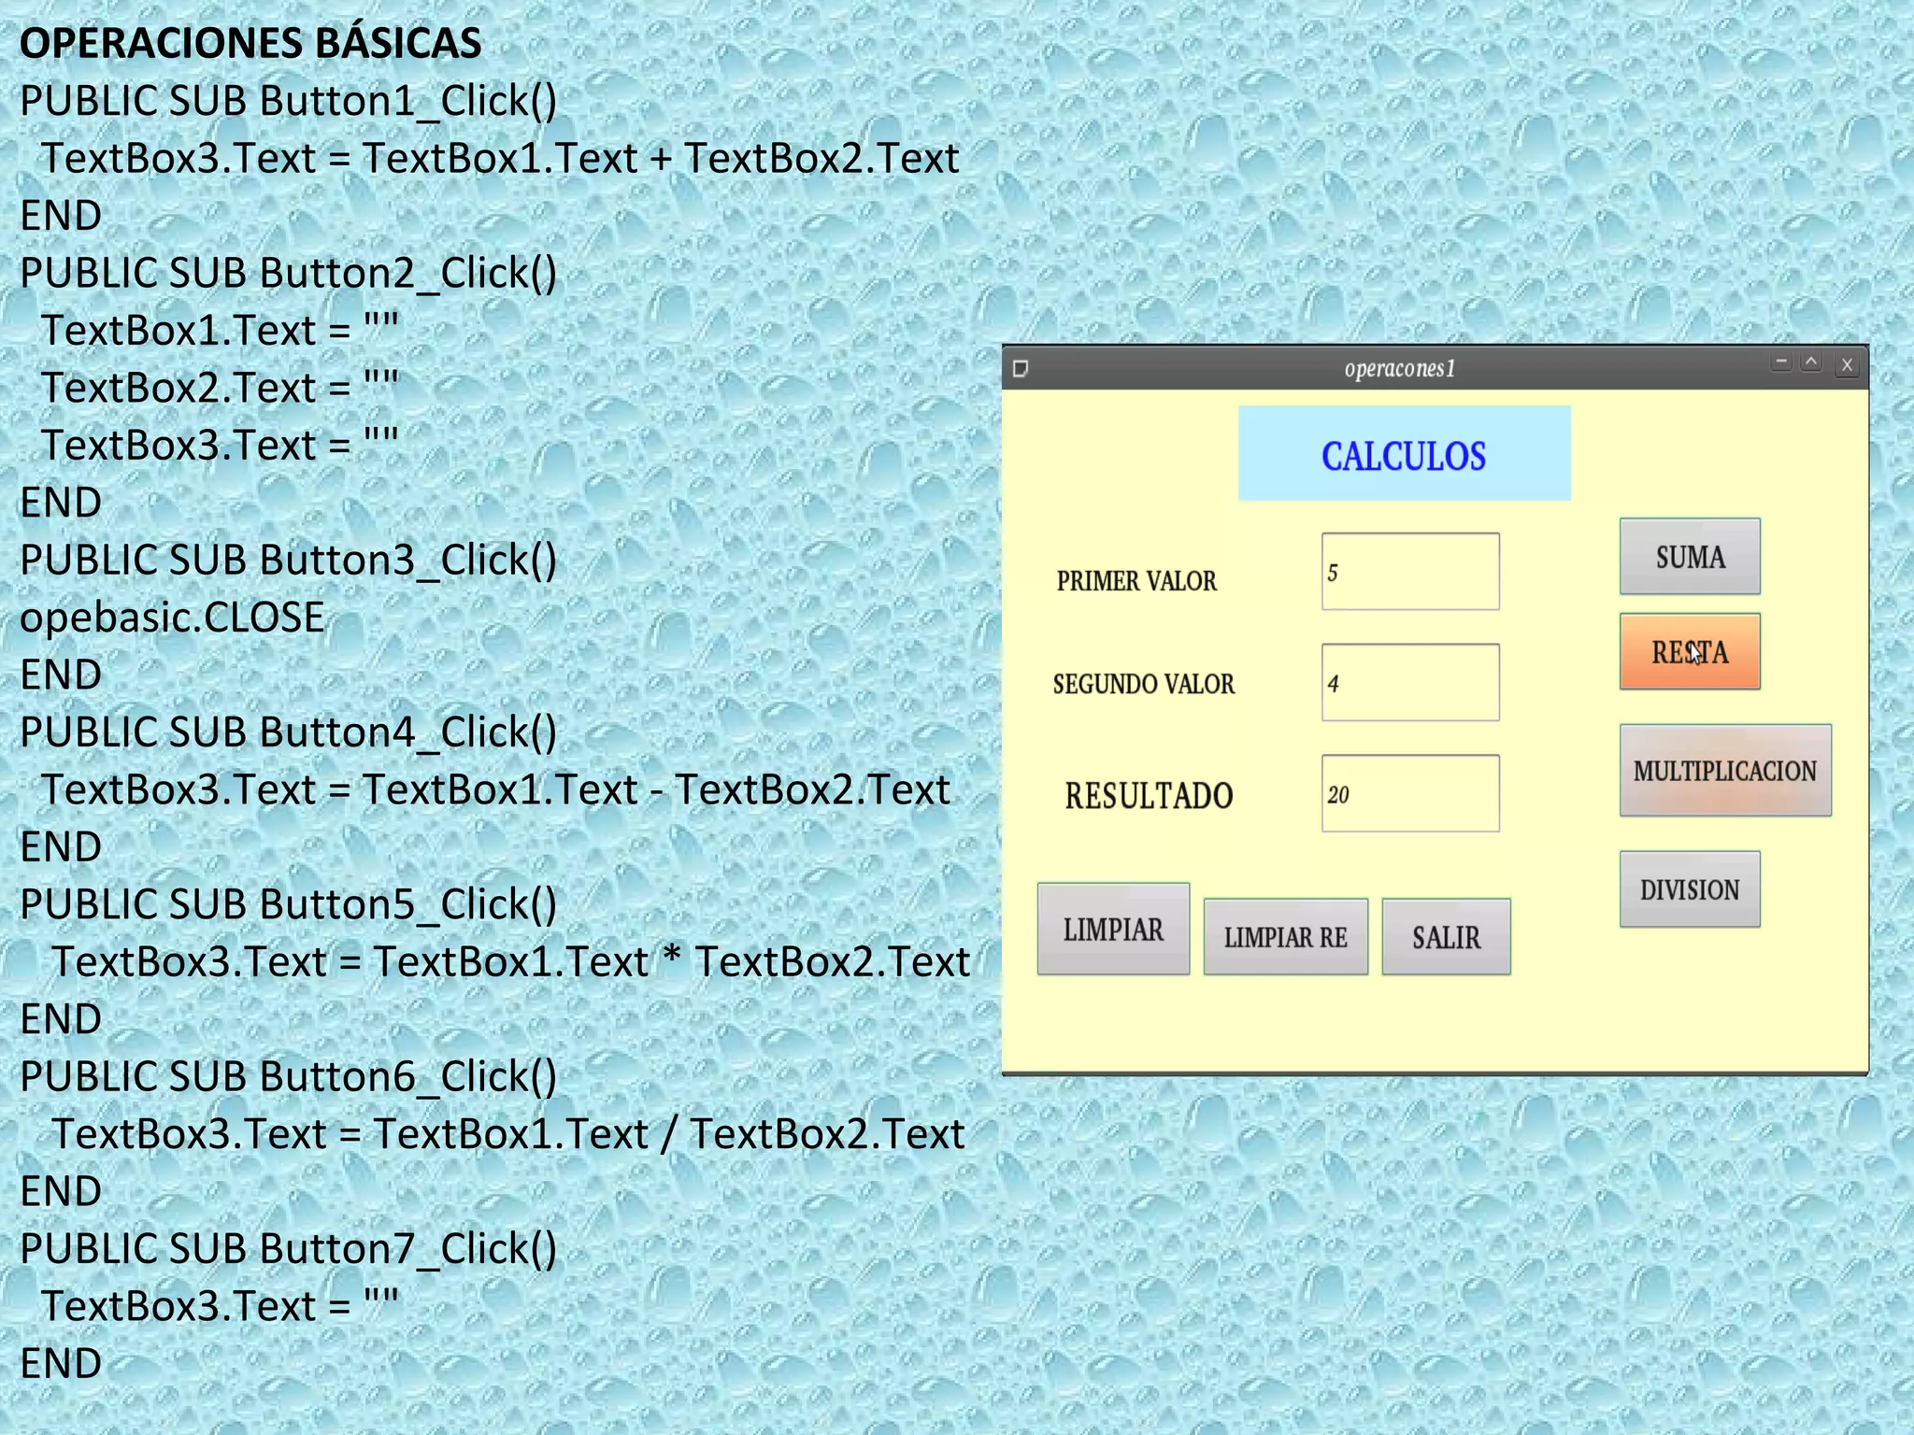Select the RESULTADO text field

tap(1410, 794)
